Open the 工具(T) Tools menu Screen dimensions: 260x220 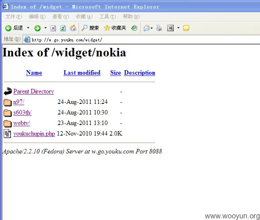pyautogui.click(x=108, y=17)
